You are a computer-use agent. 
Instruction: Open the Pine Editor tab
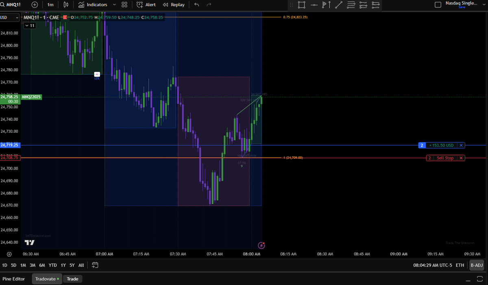(x=14, y=279)
